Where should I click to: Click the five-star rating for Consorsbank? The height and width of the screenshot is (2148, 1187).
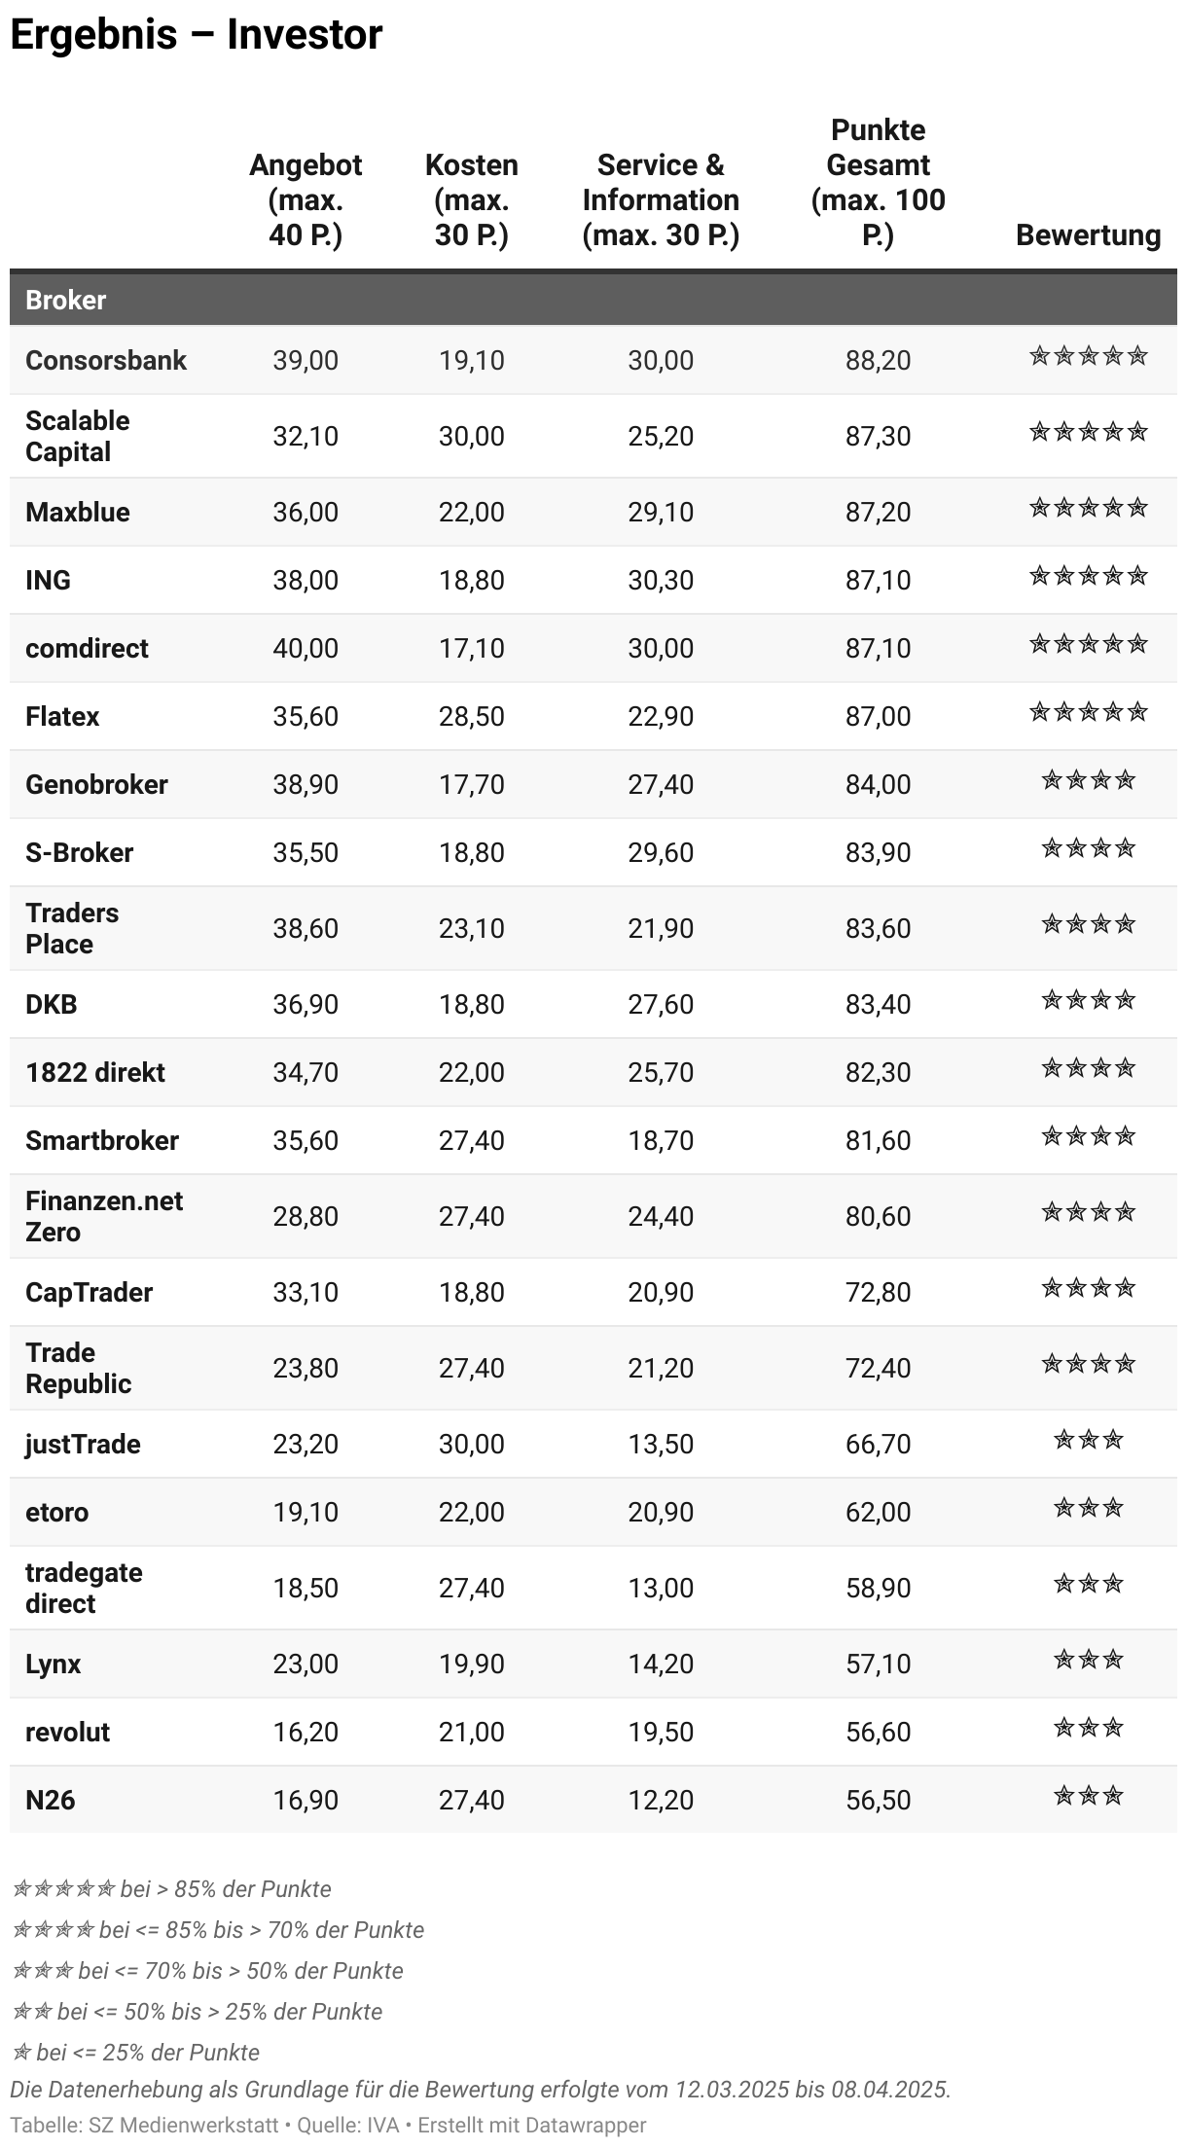(x=1088, y=356)
